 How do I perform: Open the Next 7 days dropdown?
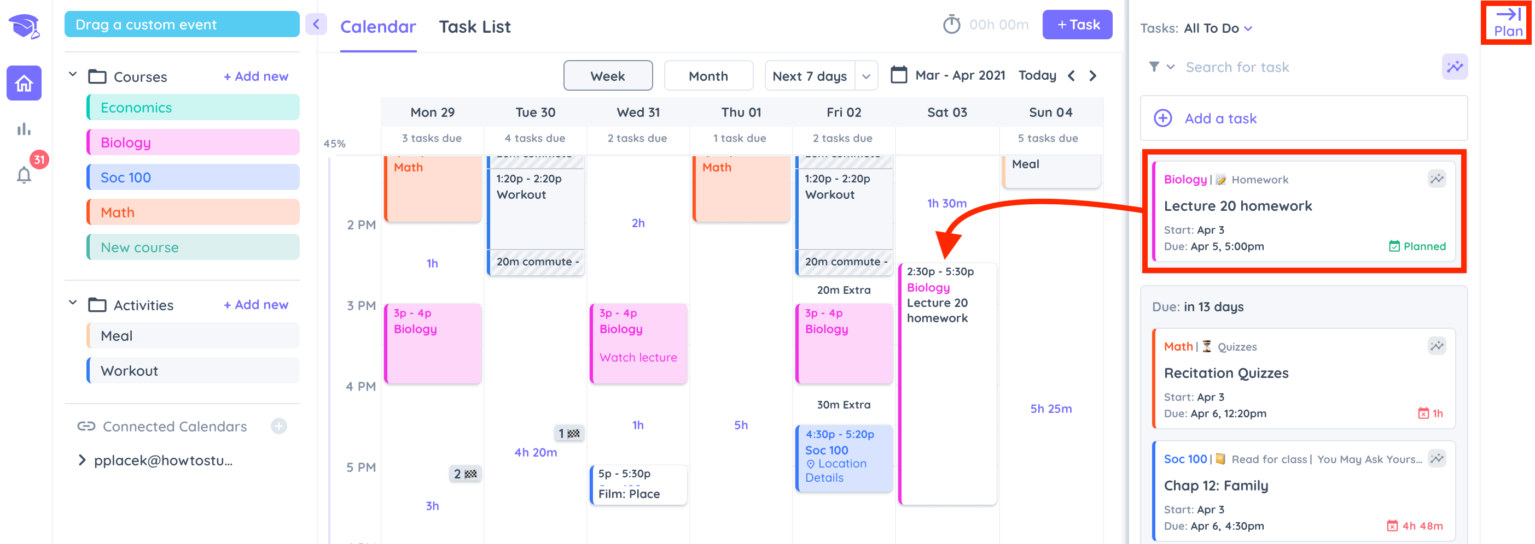pyautogui.click(x=821, y=76)
